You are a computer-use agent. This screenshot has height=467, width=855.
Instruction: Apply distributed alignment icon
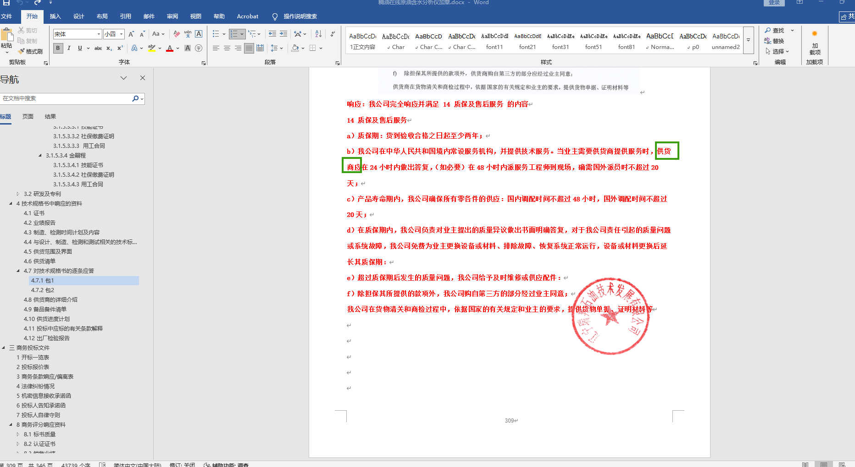[x=260, y=48]
